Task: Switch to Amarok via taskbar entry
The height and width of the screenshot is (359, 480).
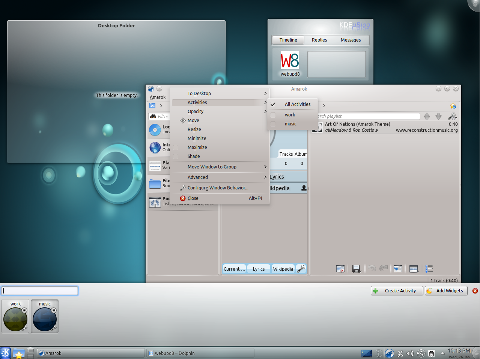Action: point(91,353)
